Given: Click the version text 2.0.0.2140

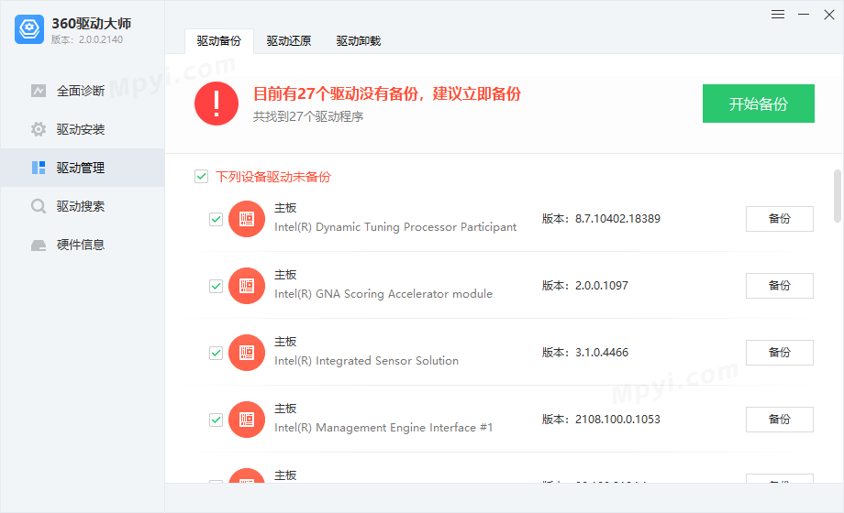Looking at the screenshot, I should coord(101,39).
